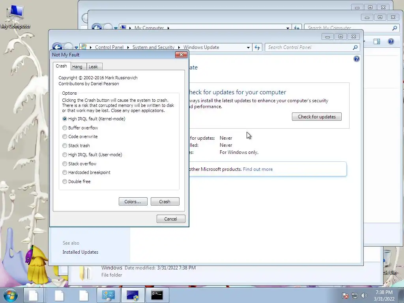
Task: Open second blank document taskbar icon
Action: point(59,295)
